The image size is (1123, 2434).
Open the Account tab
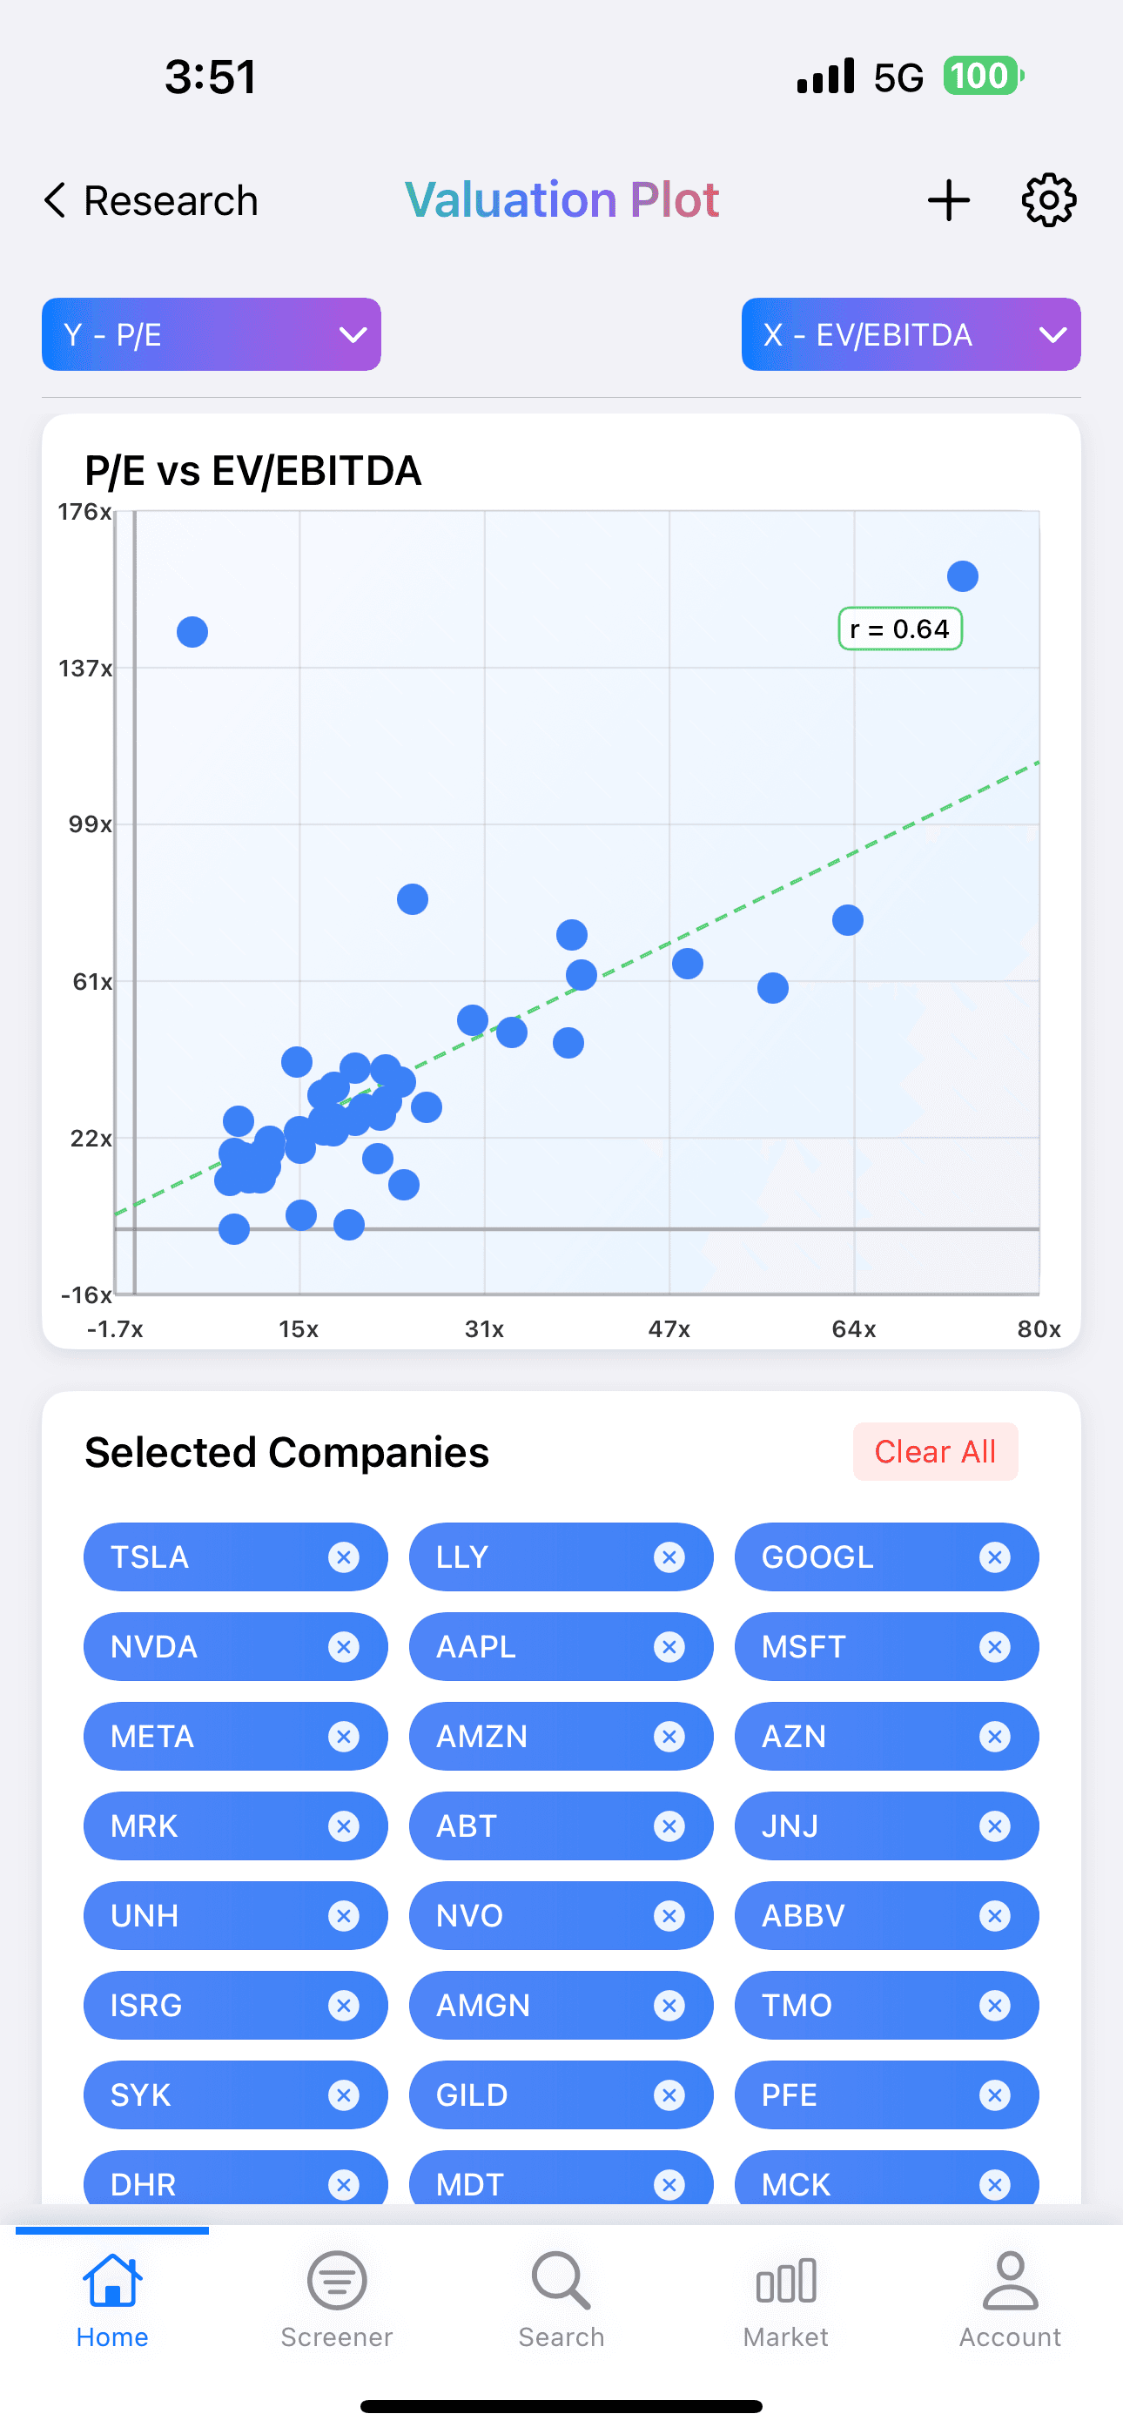(1011, 2300)
